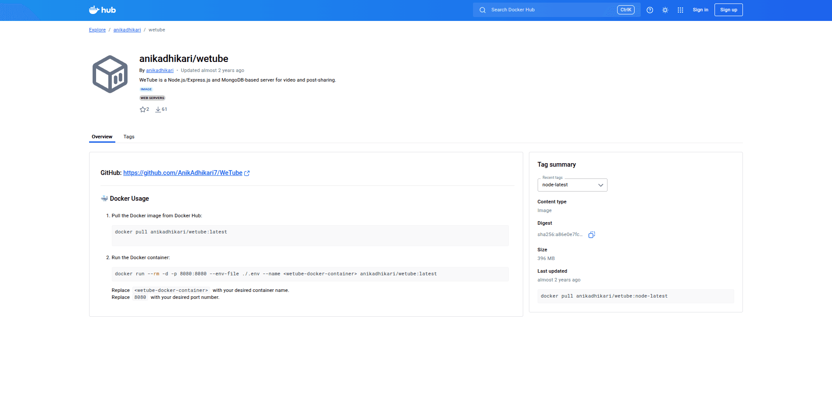Open anikadhikari in the breadcrumb
The height and width of the screenshot is (418, 832).
[127, 30]
